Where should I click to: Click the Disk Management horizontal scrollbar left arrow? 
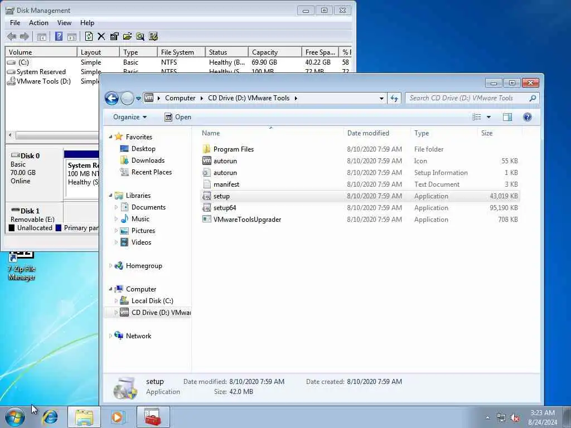coord(10,135)
